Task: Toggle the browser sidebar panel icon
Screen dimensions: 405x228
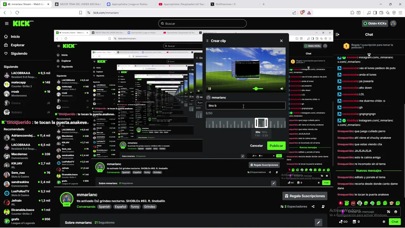Action: point(375,13)
